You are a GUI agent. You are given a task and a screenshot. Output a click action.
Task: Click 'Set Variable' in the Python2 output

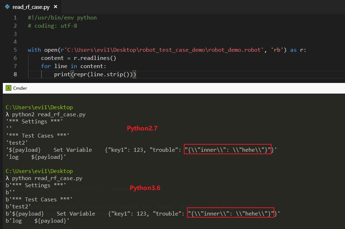click(73, 150)
